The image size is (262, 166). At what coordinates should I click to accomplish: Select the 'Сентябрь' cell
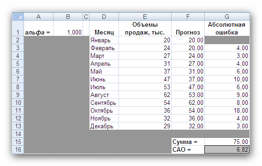104,103
